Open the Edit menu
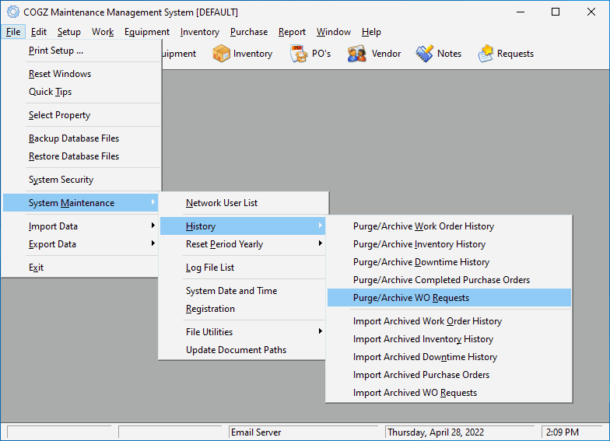 point(39,32)
